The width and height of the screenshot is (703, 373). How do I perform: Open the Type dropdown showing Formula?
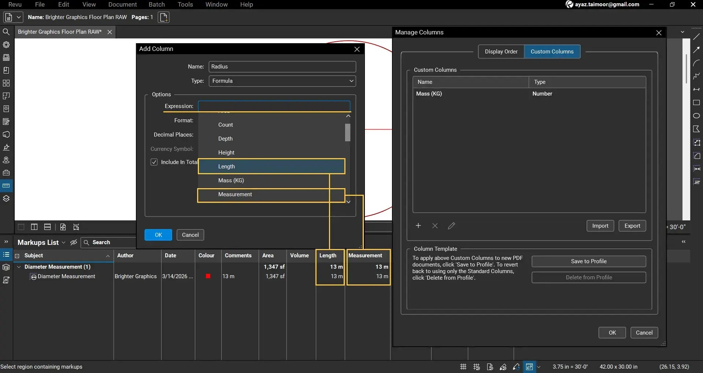[282, 81]
